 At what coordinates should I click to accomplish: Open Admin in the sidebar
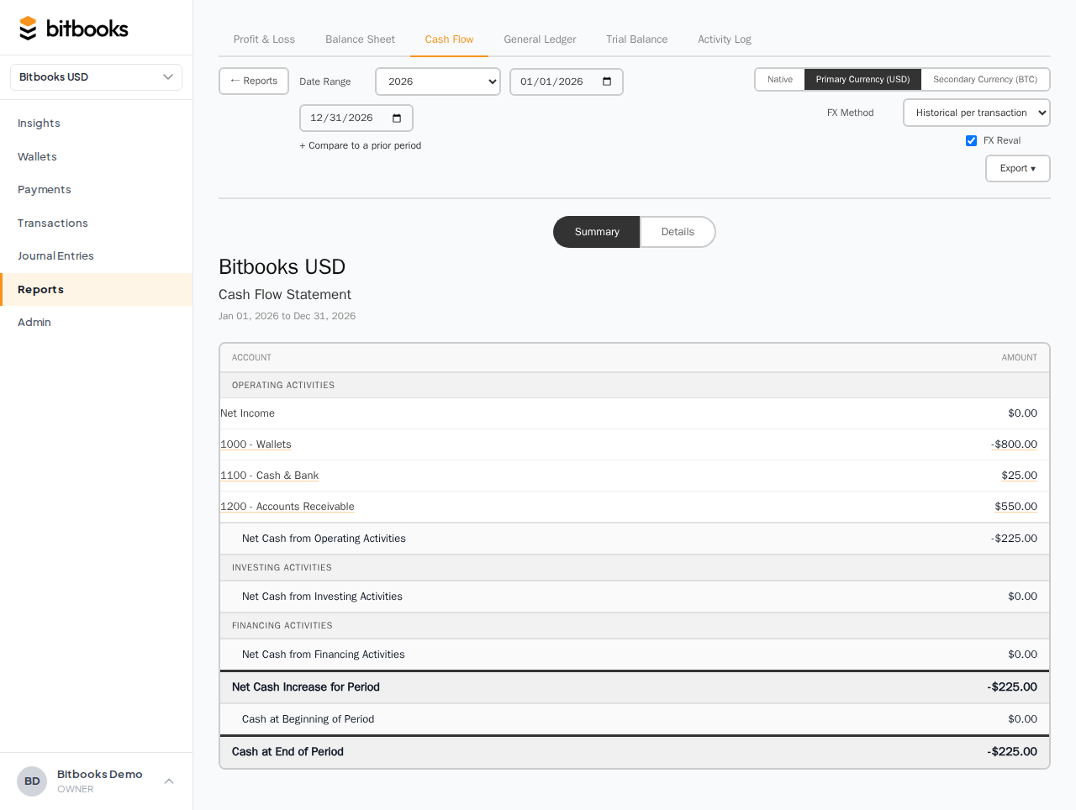97,323
